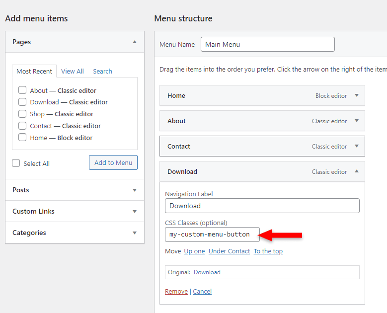This screenshot has height=313, width=387.
Task: Switch to the View All tab
Action: [73, 71]
